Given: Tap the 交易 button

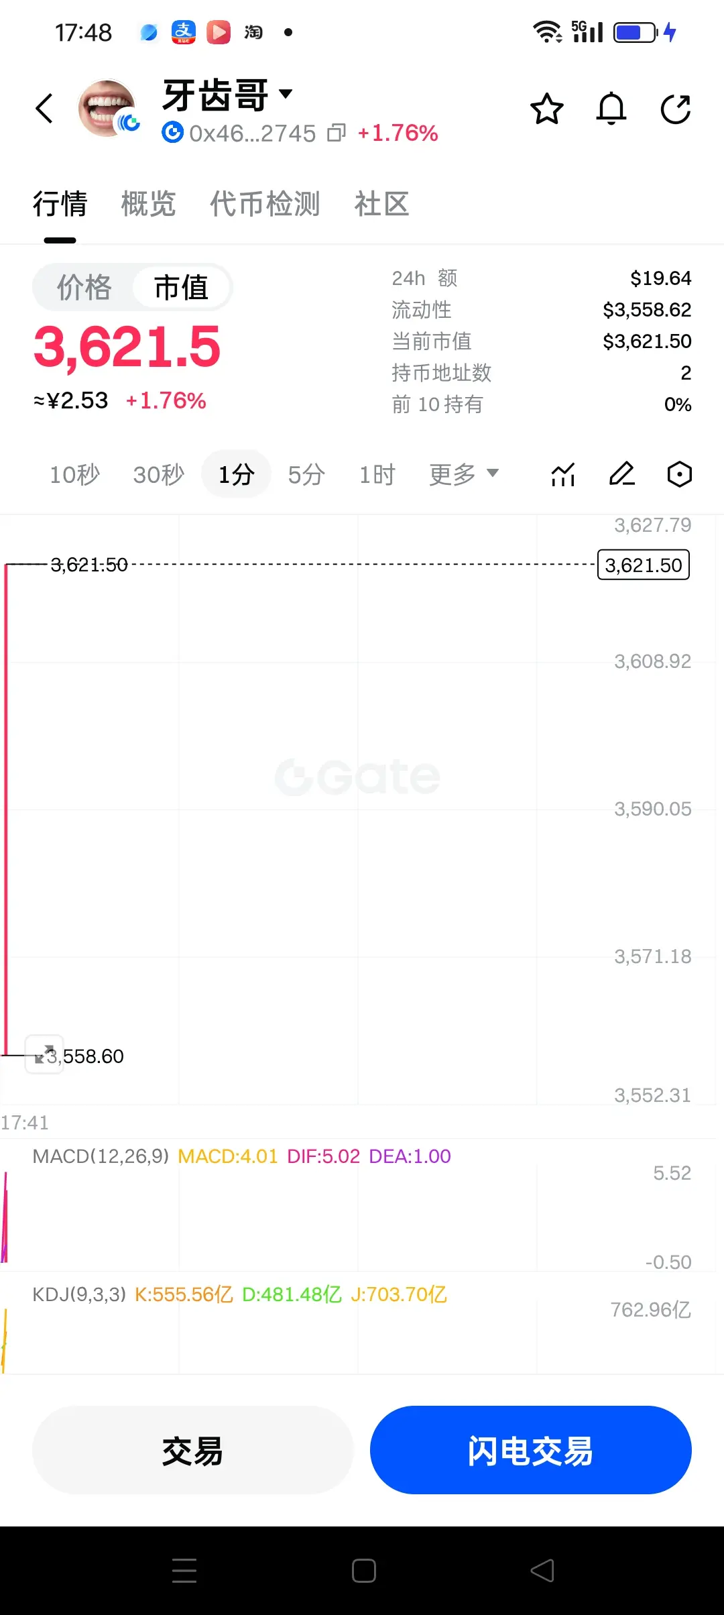Looking at the screenshot, I should [193, 1450].
